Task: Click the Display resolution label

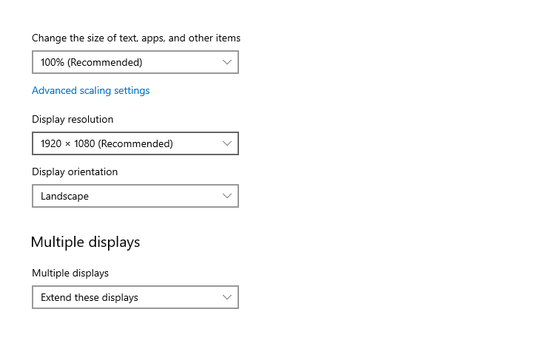Action: coord(73,119)
